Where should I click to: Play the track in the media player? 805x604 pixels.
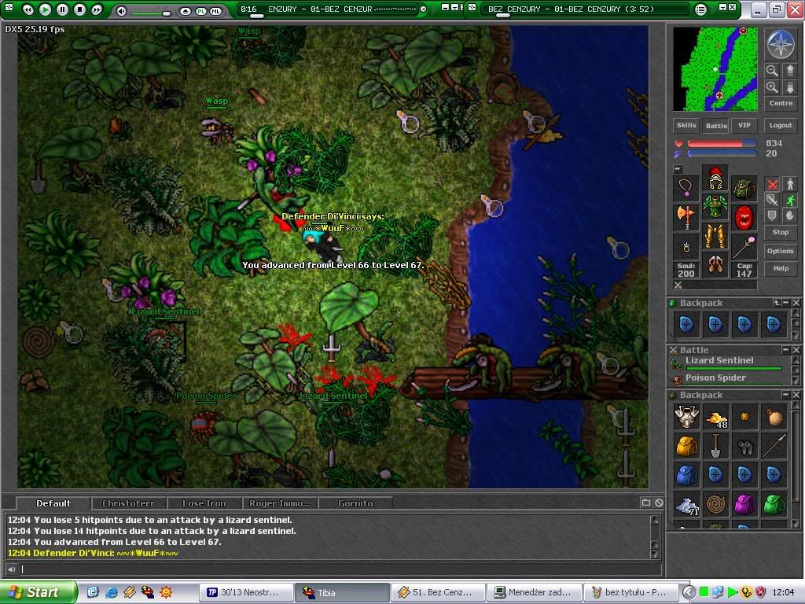point(45,9)
